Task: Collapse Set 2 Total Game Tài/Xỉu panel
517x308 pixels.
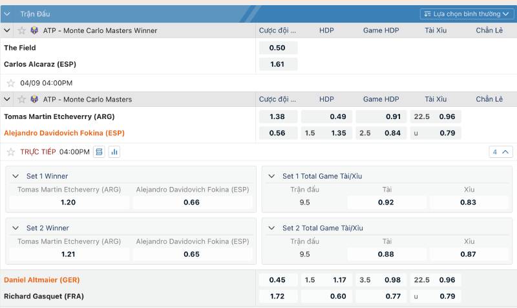Action: click(271, 228)
